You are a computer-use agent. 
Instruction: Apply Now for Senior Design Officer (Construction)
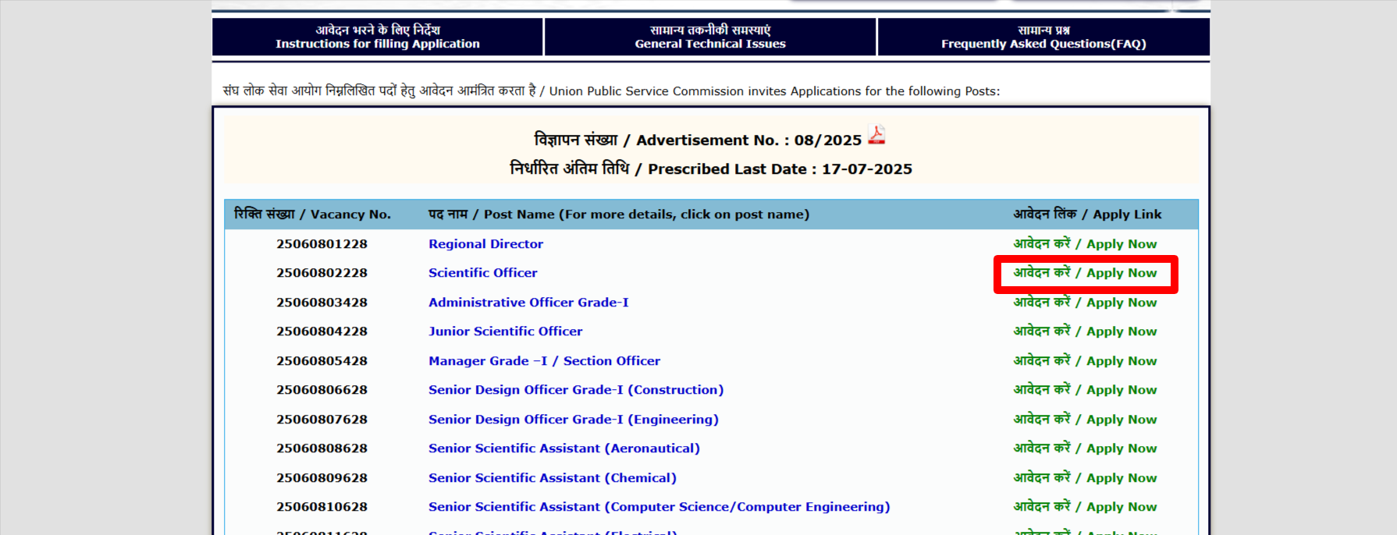tap(1085, 390)
